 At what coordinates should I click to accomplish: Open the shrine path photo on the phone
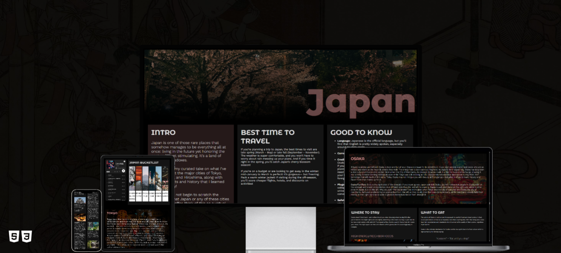click(93, 244)
